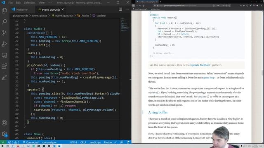The width and height of the screenshot is (264, 148).
Task: Open the browser hamburger menu
Action: click(261, 5)
